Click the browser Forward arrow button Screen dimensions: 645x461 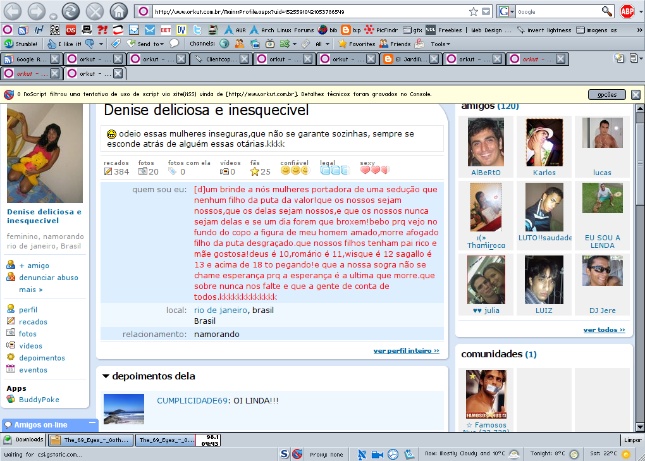pos(36,11)
